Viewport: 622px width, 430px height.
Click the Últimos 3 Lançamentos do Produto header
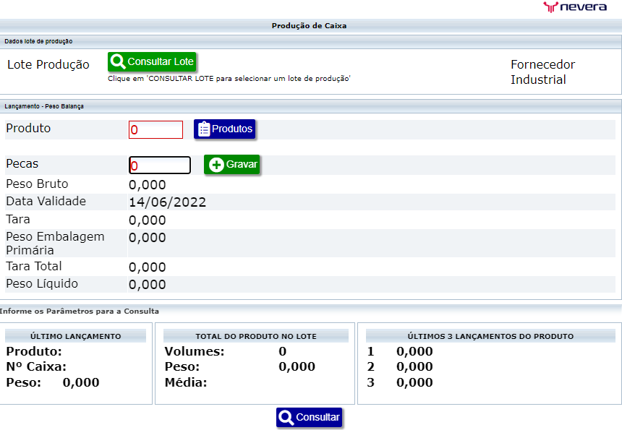[x=488, y=334]
